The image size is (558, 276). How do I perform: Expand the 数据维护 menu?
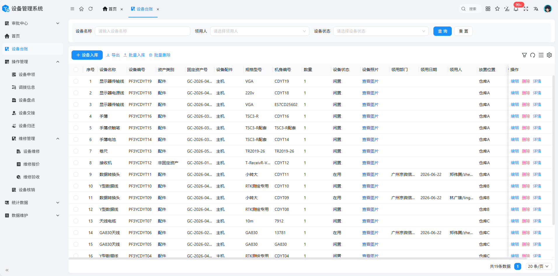coord(33,215)
